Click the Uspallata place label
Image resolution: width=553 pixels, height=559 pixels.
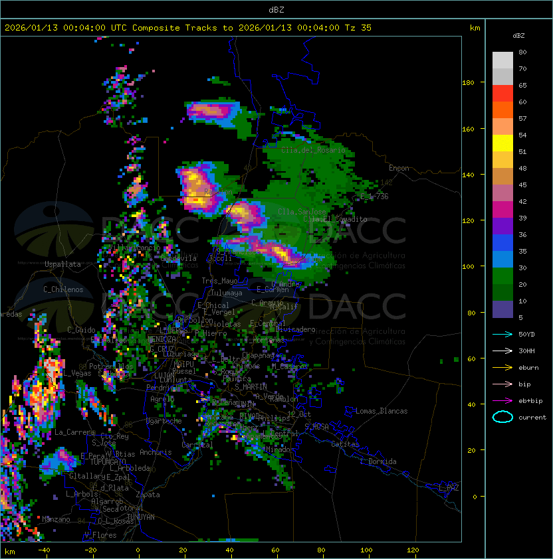tap(63, 264)
